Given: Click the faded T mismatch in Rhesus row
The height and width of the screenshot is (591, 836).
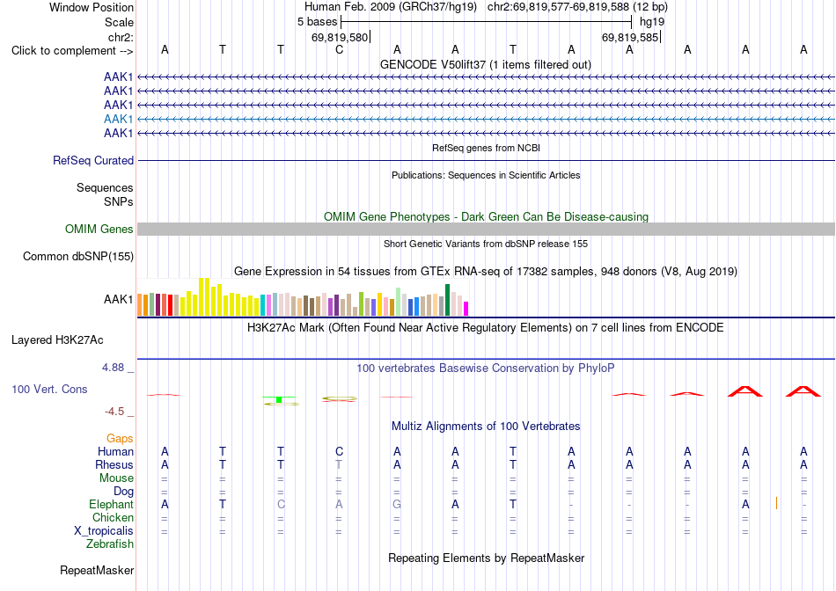Looking at the screenshot, I should pos(339,464).
